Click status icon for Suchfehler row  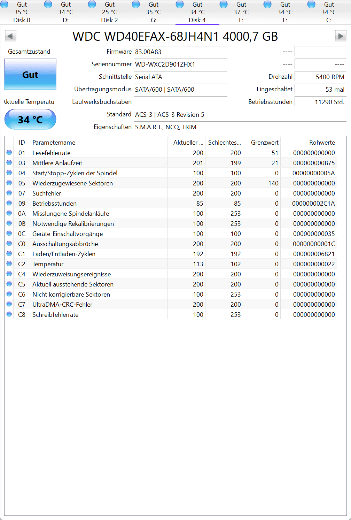[9, 193]
